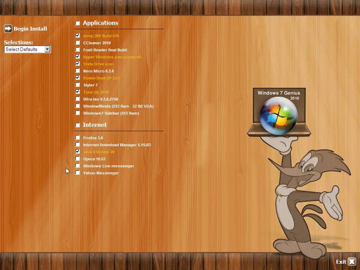Uncheck Hyper Windows (recommend)
The height and width of the screenshot is (270, 360).
78,57
